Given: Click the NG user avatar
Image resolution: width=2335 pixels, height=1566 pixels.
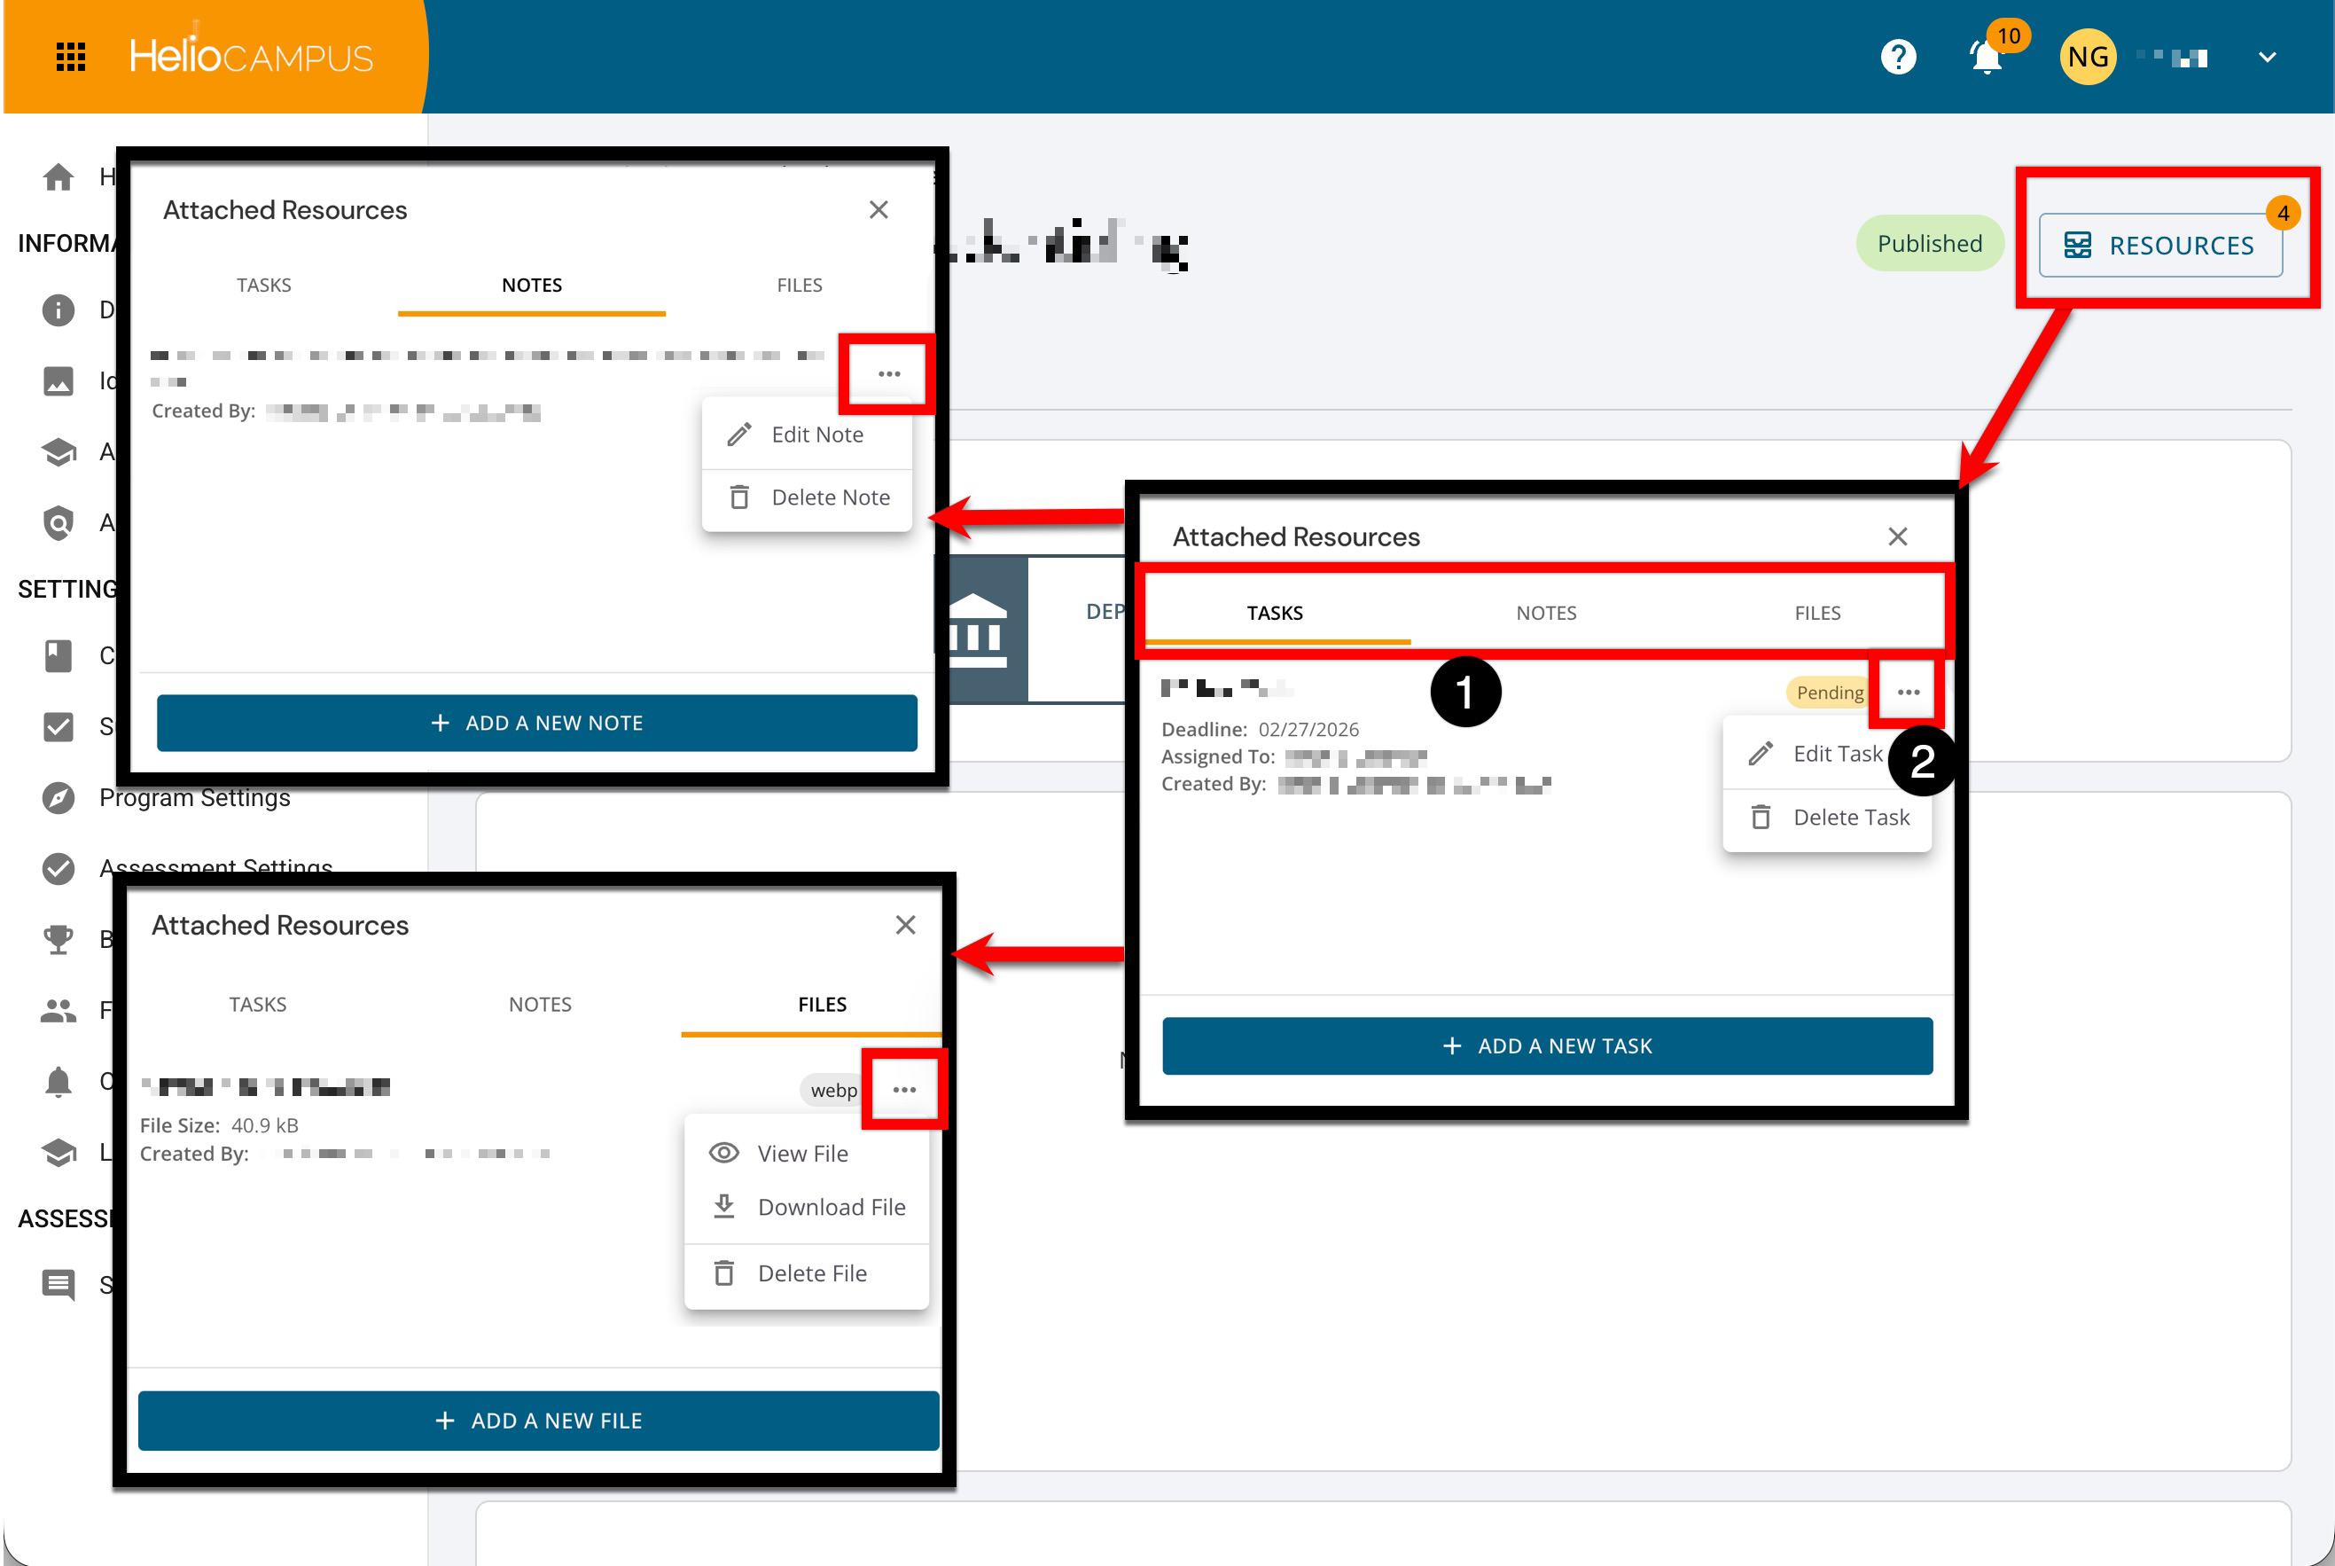Looking at the screenshot, I should (2088, 57).
